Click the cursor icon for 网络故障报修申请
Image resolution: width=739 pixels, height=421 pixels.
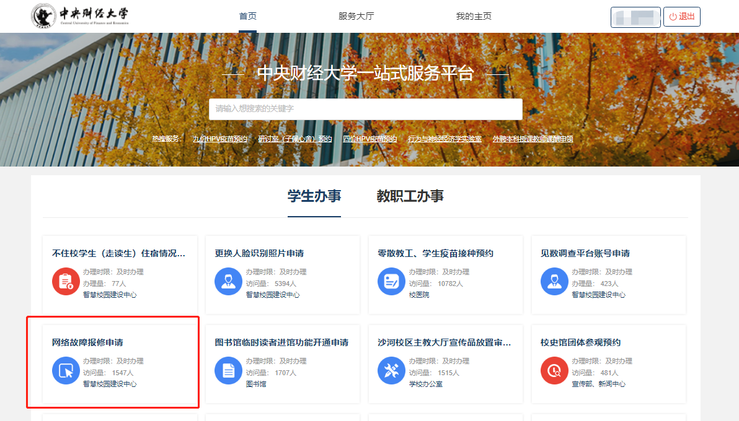click(66, 371)
